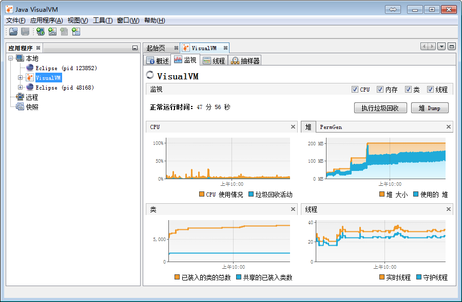Click the 实时线程 legend swatch
Image resolution: width=462 pixels, height=302 pixels.
[x=382, y=277]
